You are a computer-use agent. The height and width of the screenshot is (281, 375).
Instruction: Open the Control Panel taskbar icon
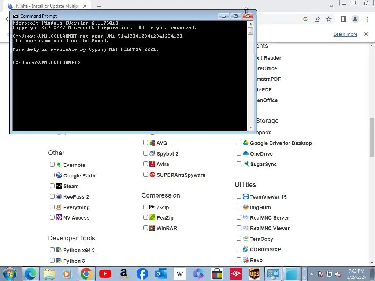(273, 274)
